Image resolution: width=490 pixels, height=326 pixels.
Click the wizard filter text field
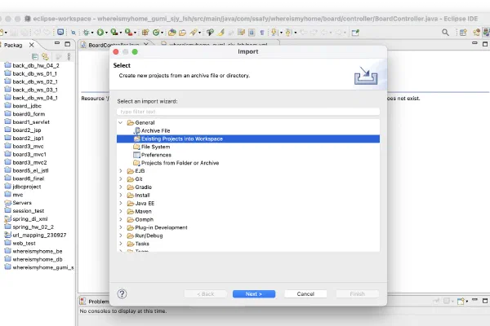pyautogui.click(x=237, y=111)
